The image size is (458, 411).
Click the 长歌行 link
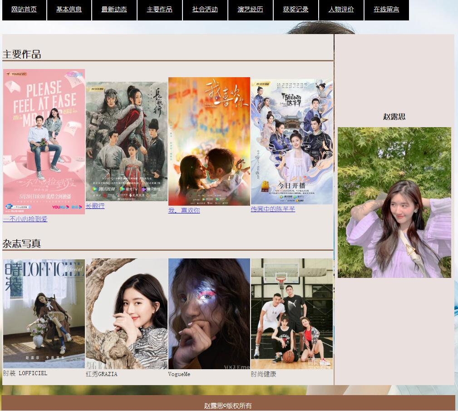(x=95, y=206)
